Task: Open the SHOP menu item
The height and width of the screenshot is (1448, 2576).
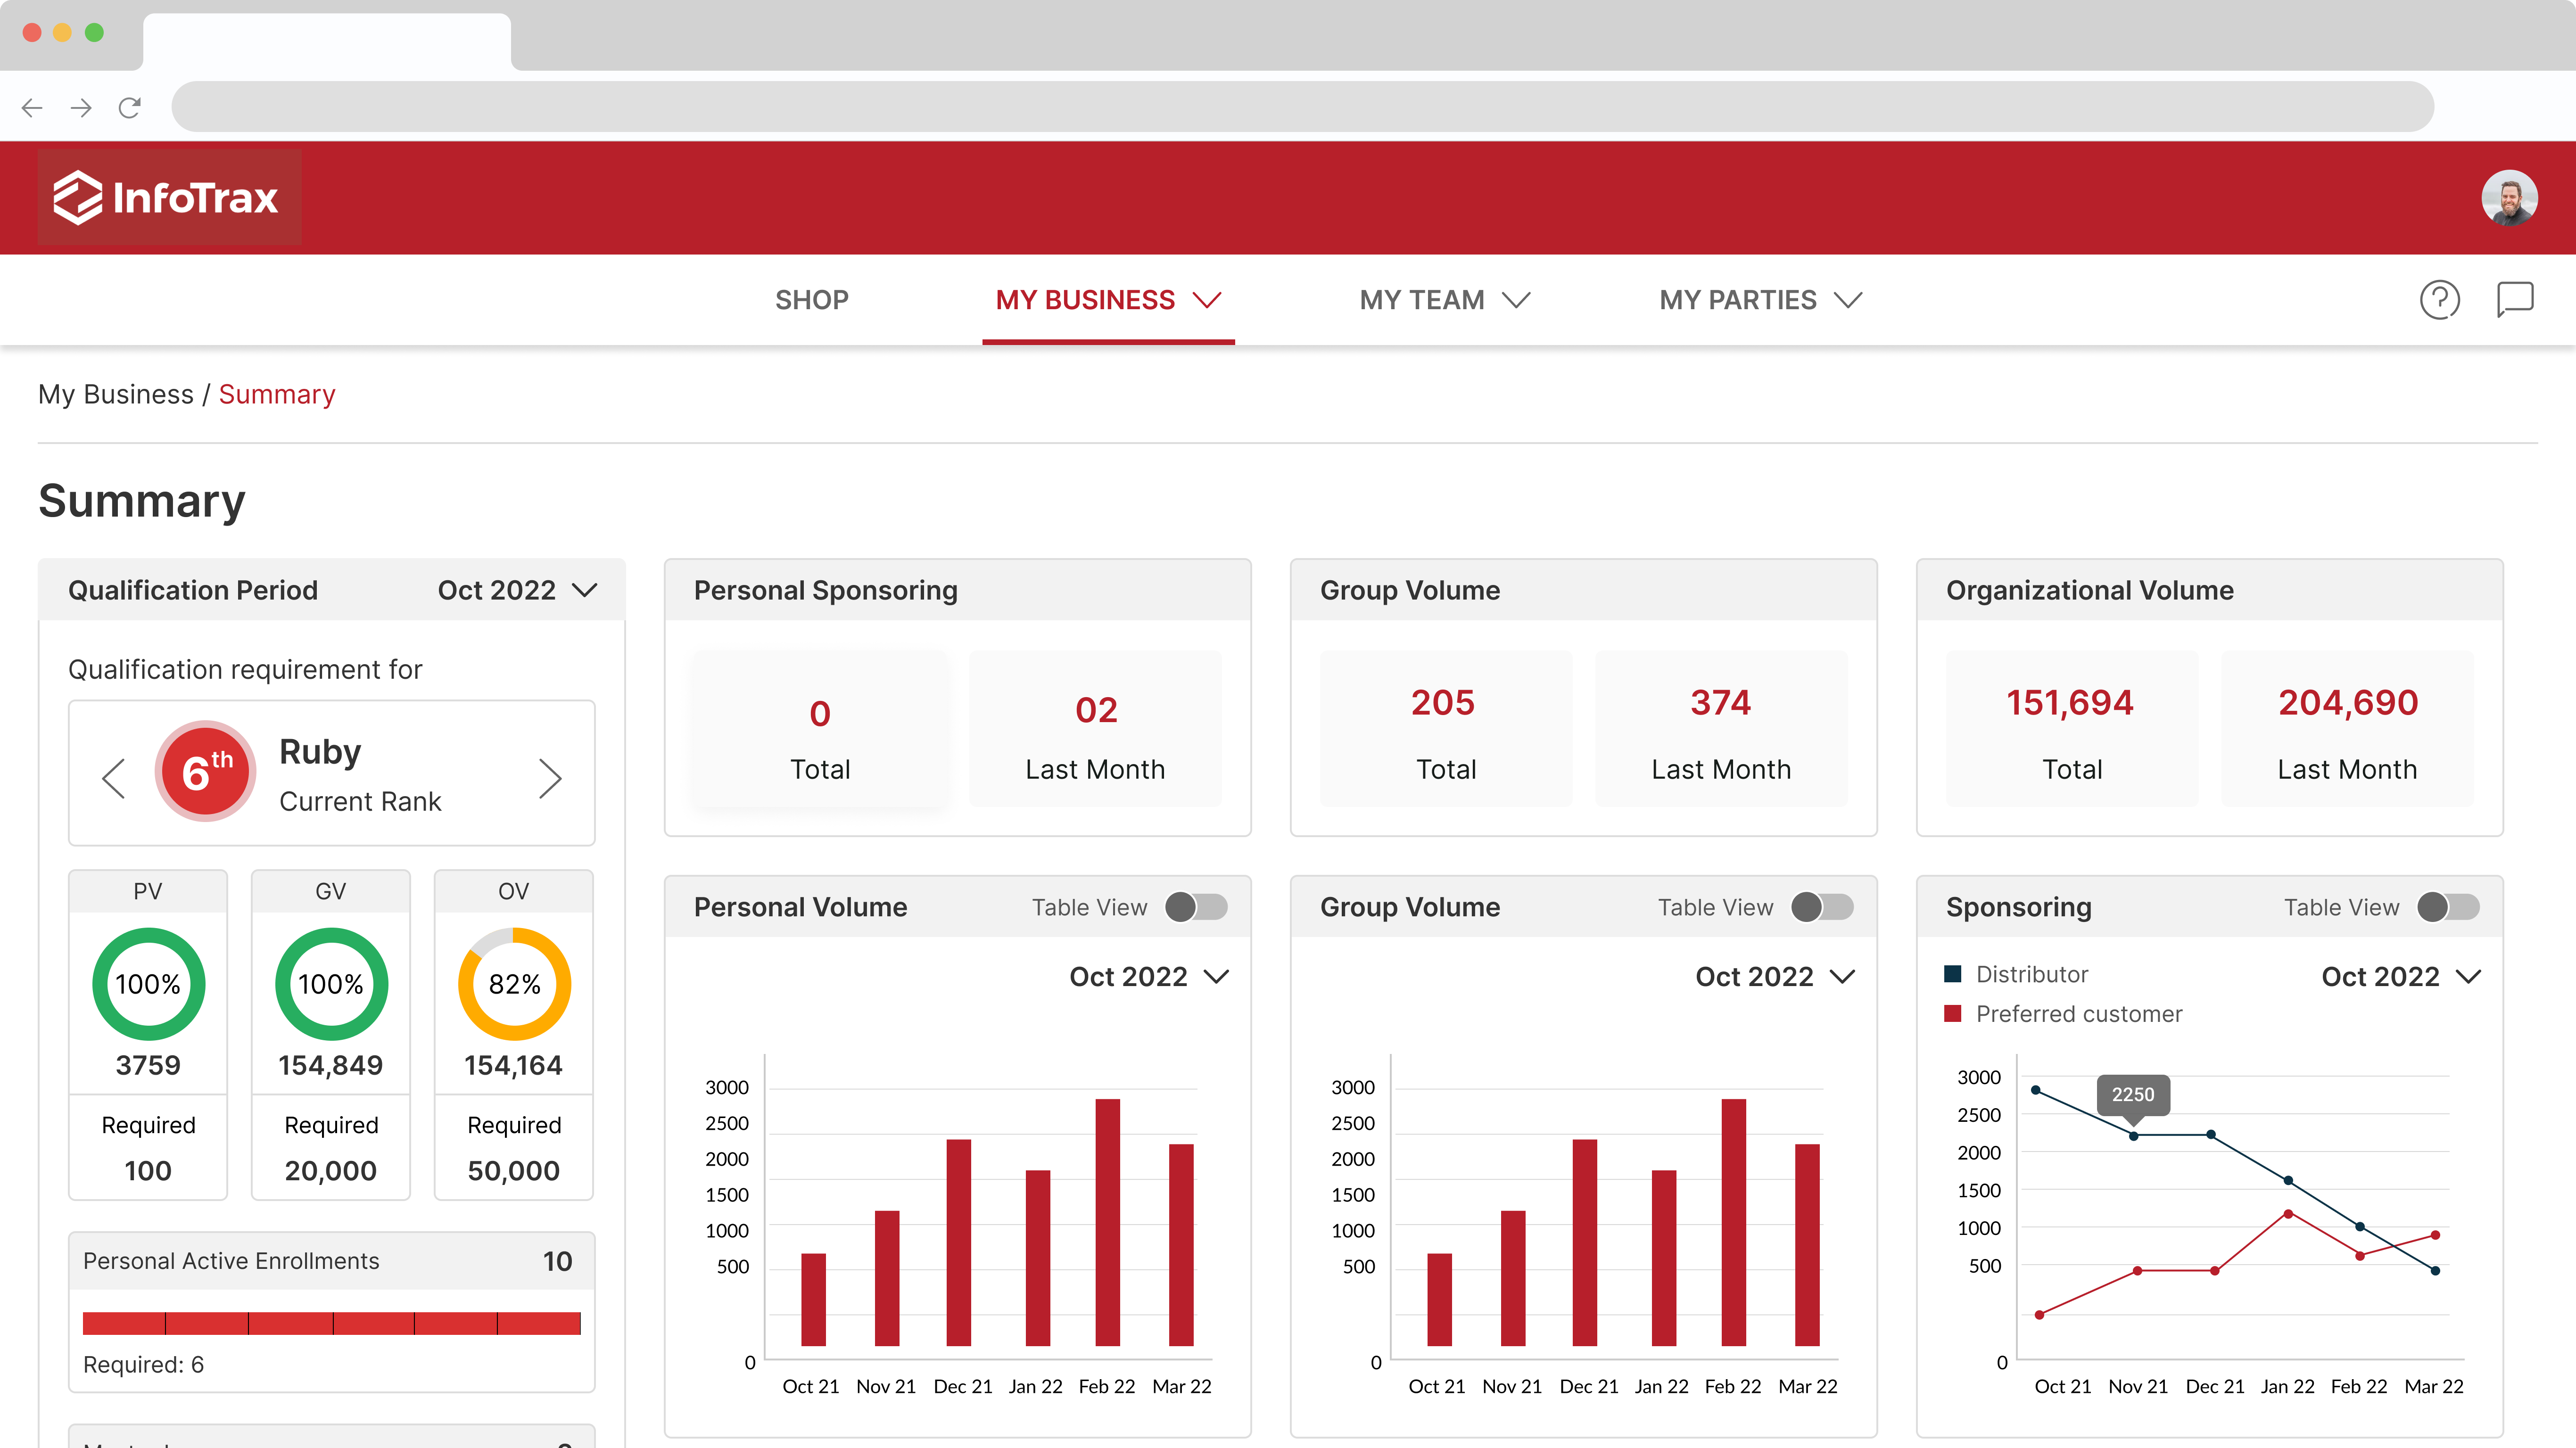Action: point(811,300)
